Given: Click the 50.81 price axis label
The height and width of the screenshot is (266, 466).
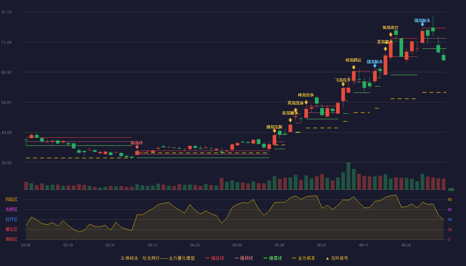Looking at the screenshot, I should point(6,102).
